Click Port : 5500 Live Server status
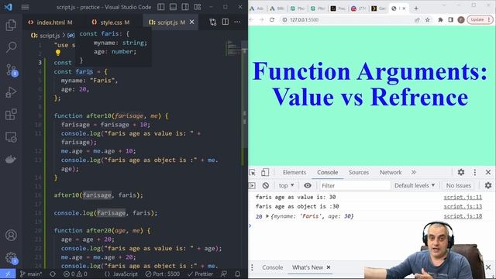The width and height of the screenshot is (496, 279). (x=163, y=274)
